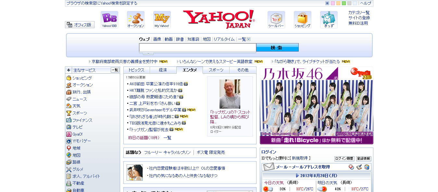The height and width of the screenshot is (192, 438).
Task: Open the office couple thumbnail image
Action: [x=135, y=173]
